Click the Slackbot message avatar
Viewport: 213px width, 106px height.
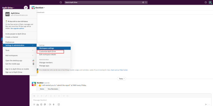coord(34,84)
